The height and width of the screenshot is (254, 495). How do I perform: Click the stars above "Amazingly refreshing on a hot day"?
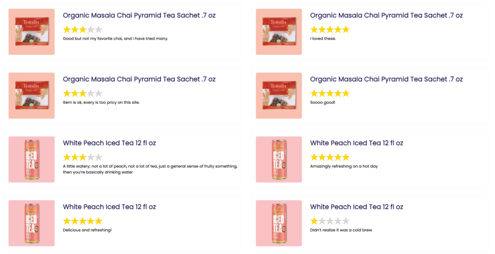pyautogui.click(x=330, y=157)
